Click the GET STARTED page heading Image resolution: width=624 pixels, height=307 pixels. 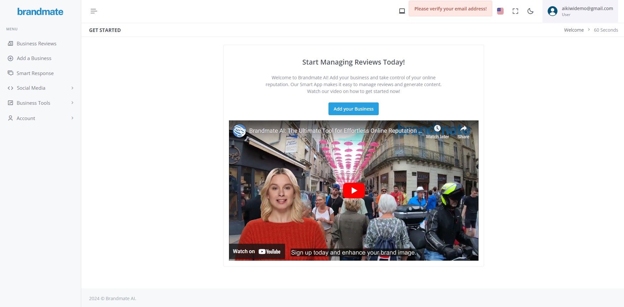pyautogui.click(x=105, y=30)
